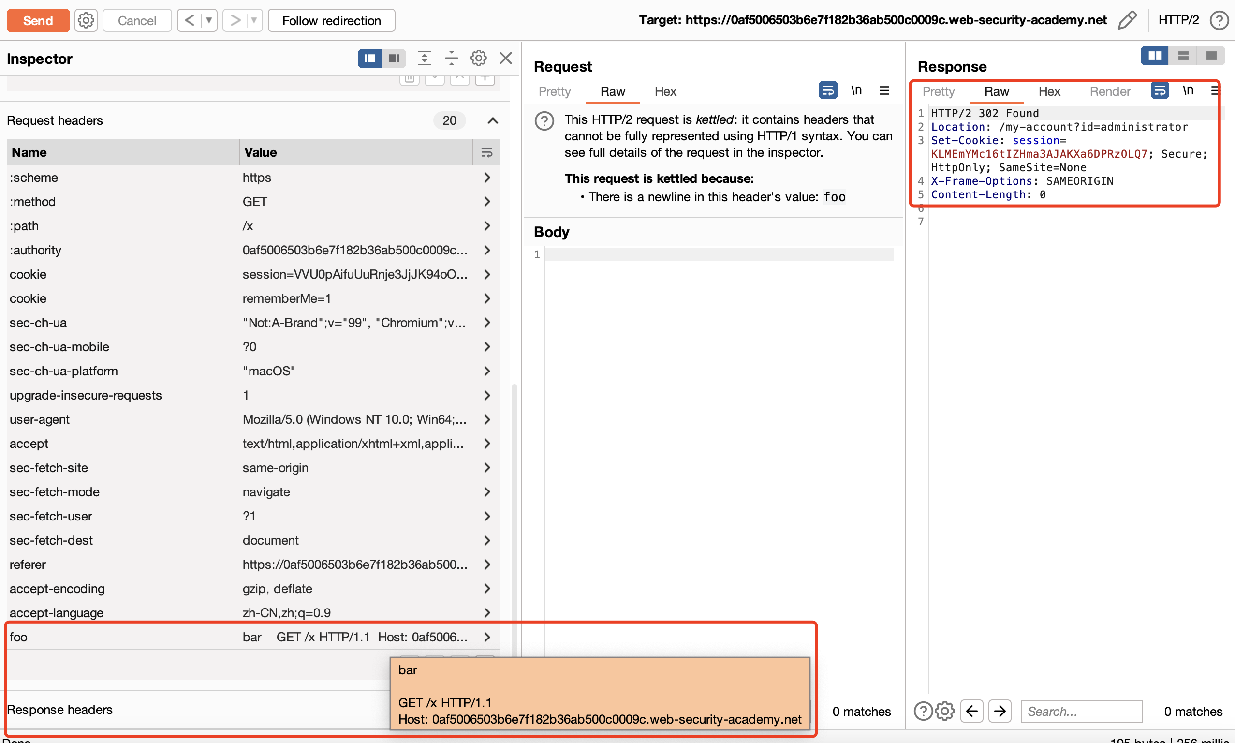Open Inspector settings gear

pos(478,59)
